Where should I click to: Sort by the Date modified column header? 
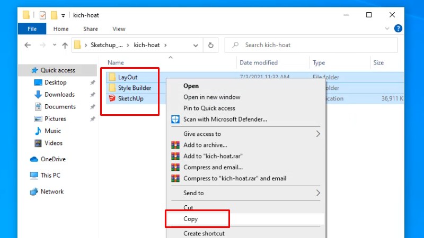coord(259,63)
